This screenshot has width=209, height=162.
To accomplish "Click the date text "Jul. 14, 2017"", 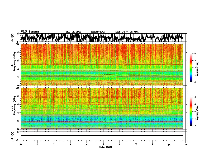I will 74,32.
